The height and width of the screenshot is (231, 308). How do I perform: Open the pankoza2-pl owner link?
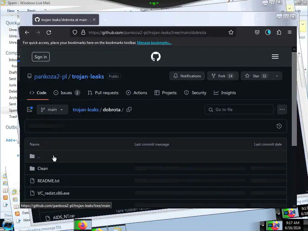click(51, 76)
